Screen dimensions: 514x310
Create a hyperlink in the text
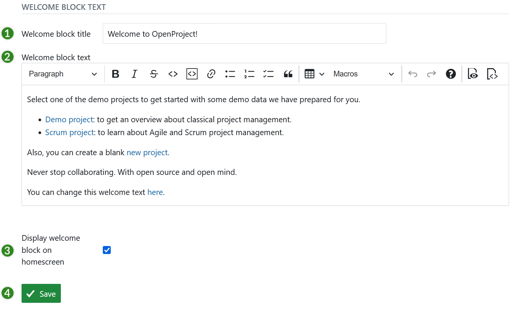pos(211,74)
